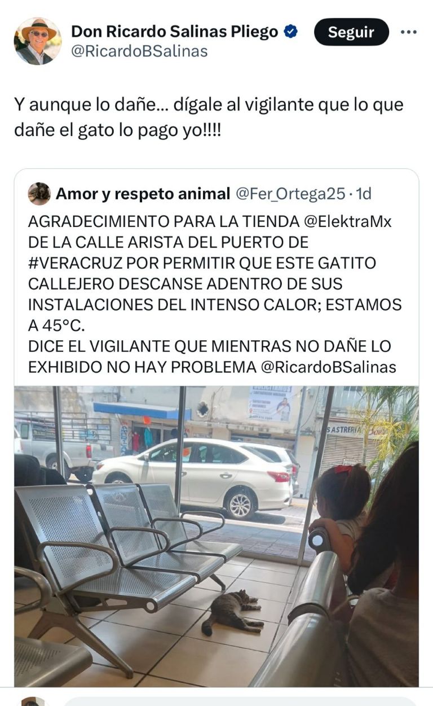
Task: Click the blue verified badge
Action: (291, 32)
